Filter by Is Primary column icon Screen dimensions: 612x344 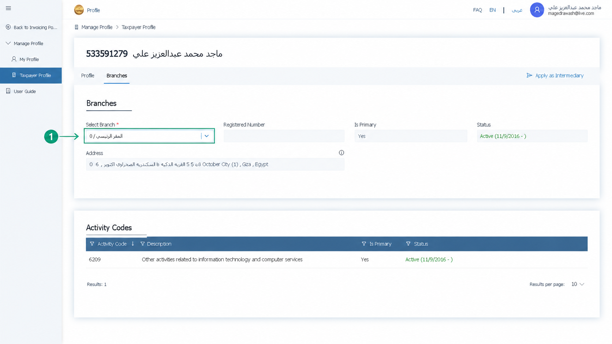pyautogui.click(x=364, y=244)
